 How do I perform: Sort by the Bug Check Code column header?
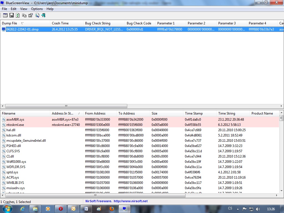click(140, 23)
